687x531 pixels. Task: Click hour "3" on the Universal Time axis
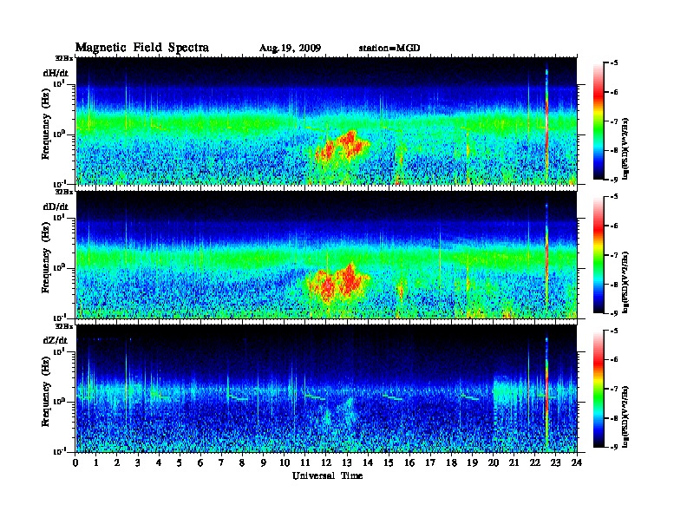click(138, 462)
